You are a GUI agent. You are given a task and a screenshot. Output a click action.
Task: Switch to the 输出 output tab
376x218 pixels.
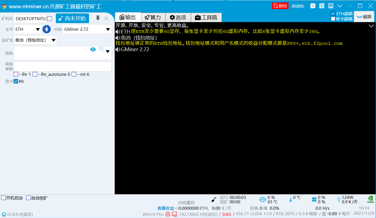128,17
